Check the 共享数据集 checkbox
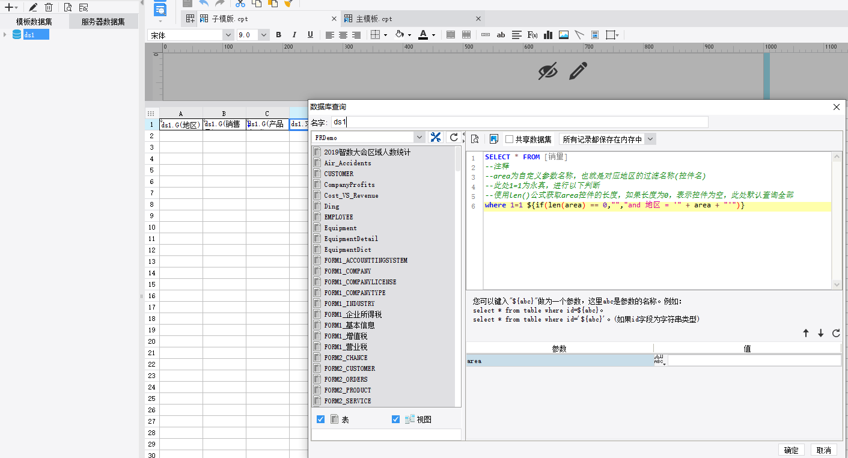Viewport: 848px width, 458px height. click(x=510, y=139)
